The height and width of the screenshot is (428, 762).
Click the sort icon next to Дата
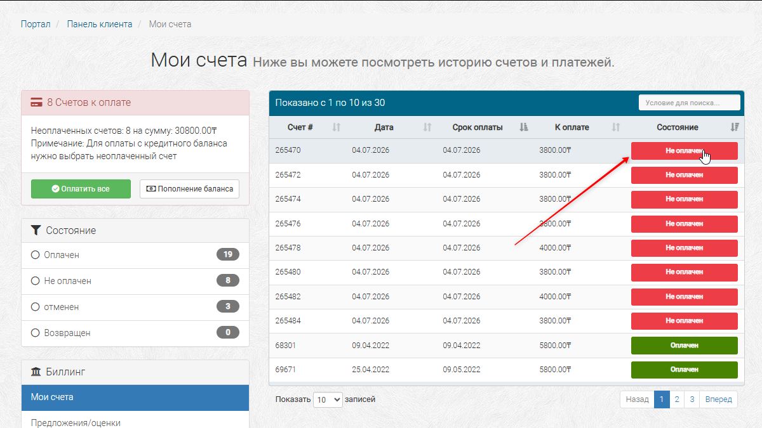427,127
